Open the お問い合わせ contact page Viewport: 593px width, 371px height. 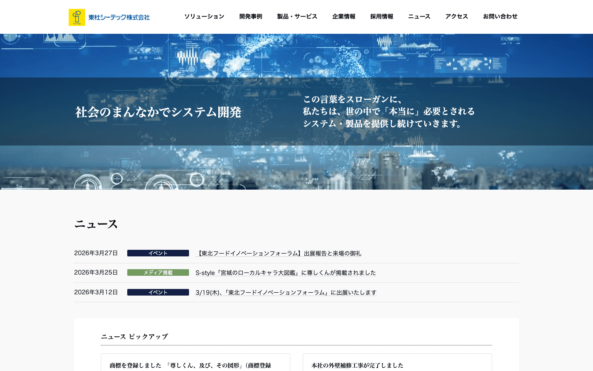click(500, 16)
